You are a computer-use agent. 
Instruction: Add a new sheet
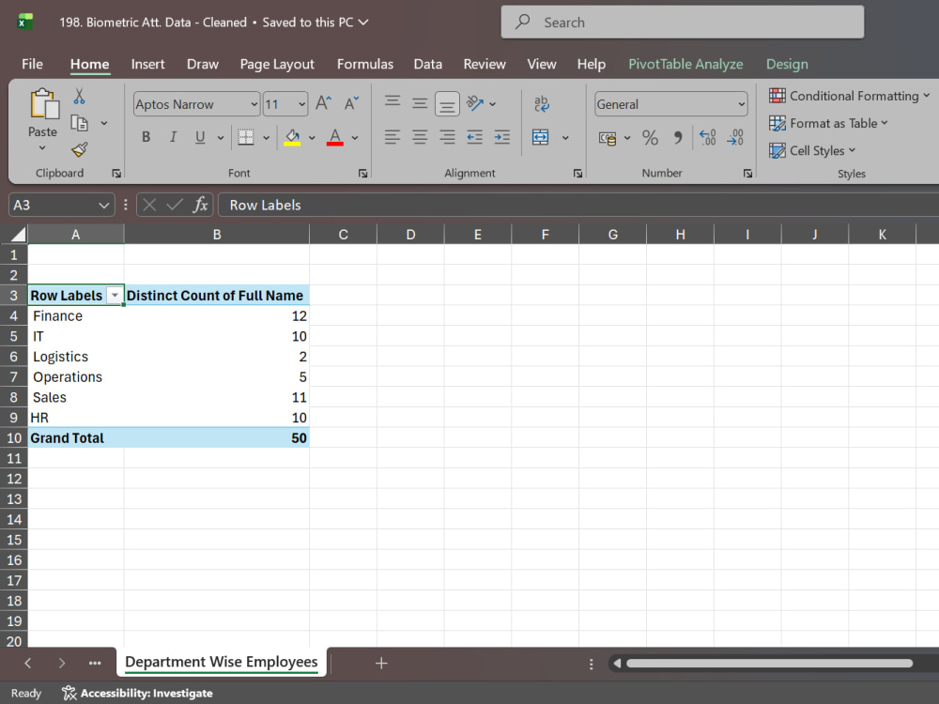click(381, 664)
